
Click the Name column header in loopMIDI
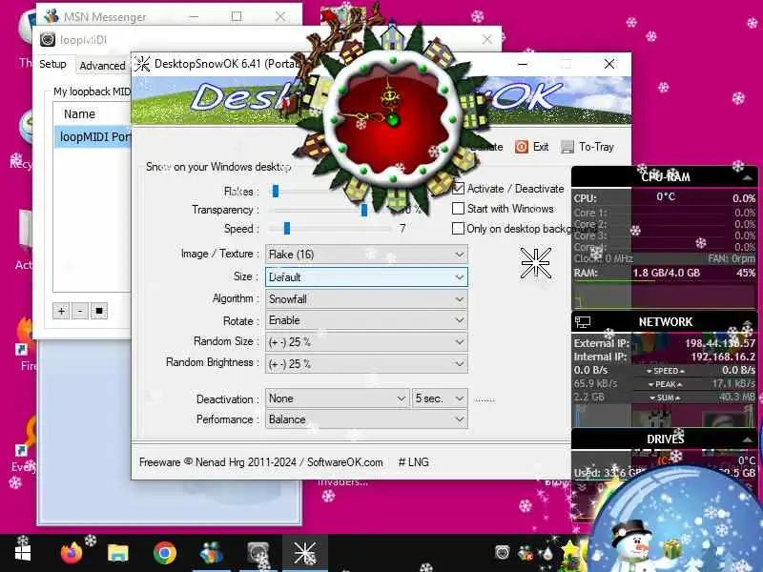coord(80,113)
